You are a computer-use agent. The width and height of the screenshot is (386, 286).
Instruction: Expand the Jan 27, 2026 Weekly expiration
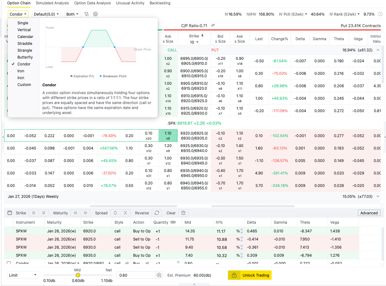[x=378, y=196]
